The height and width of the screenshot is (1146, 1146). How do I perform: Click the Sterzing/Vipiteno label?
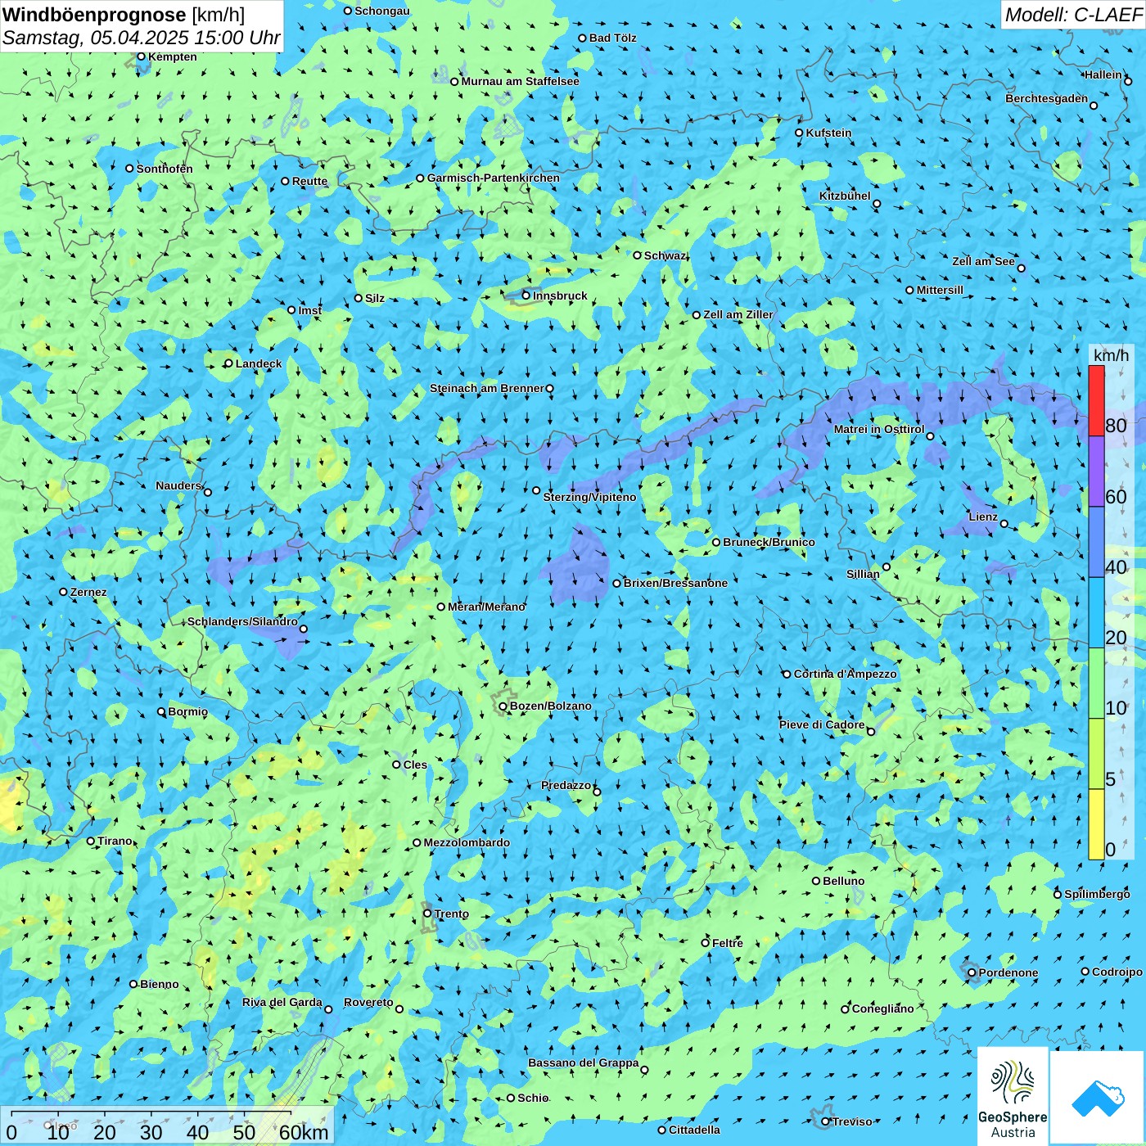(589, 497)
